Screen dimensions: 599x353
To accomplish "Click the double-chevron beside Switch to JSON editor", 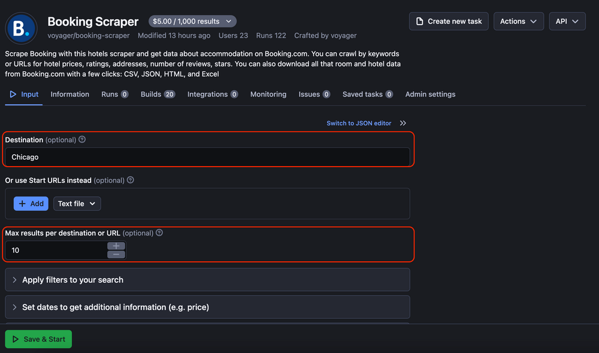I will (x=402, y=123).
